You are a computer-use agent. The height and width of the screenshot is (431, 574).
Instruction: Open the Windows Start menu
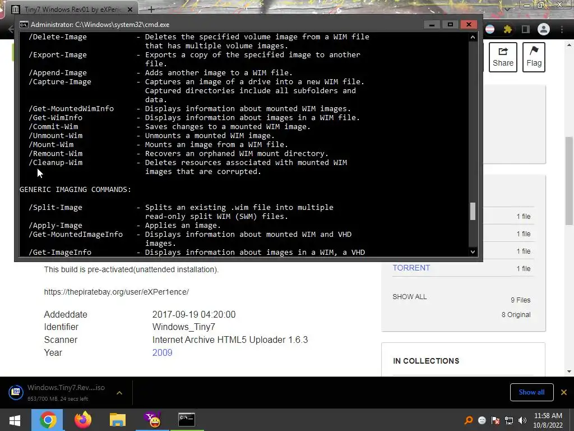click(x=15, y=420)
